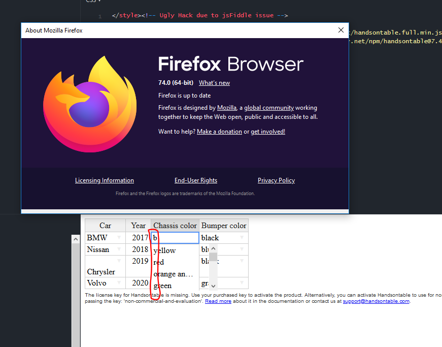Image resolution: width=442 pixels, height=347 pixels.
Task: Open End-User Rights link
Action: [196, 180]
